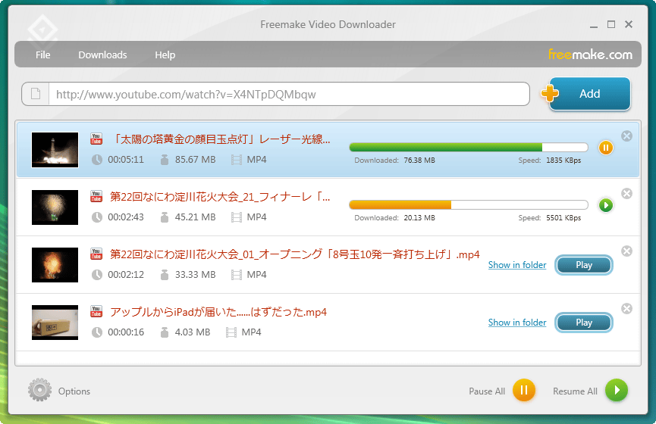Viewport: 656px width, 424px height.
Task: Click the green progress bar at 76.38 MB
Action: (x=468, y=147)
